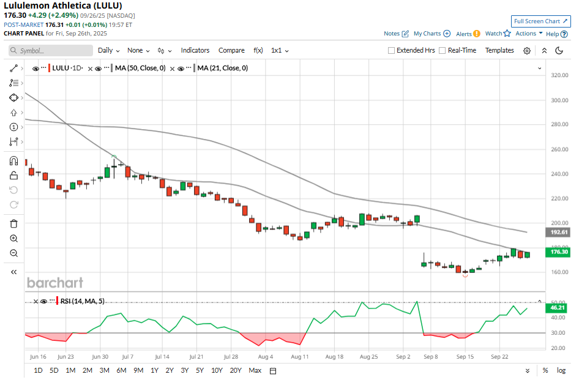Click the lock drawings icon
The height and width of the screenshot is (388, 579).
coord(13,176)
